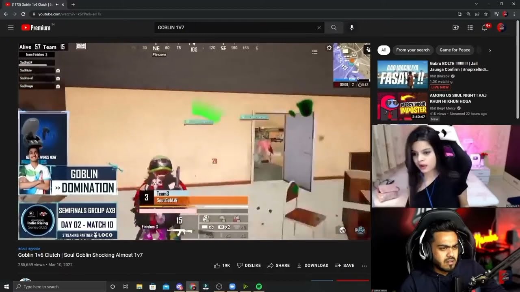
Task: Open File Explorer from taskbar
Action: (139, 287)
